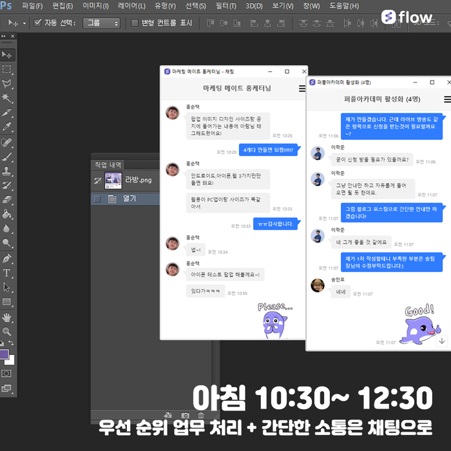Enable the 변형 컨트롤 표시 checkbox
The height and width of the screenshot is (451, 451).
[x=135, y=23]
